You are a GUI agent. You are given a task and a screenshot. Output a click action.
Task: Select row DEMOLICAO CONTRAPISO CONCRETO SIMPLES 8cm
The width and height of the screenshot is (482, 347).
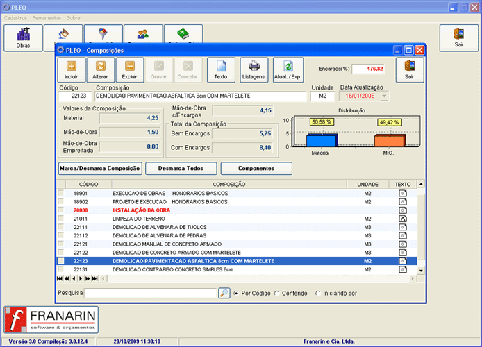pyautogui.click(x=237, y=269)
